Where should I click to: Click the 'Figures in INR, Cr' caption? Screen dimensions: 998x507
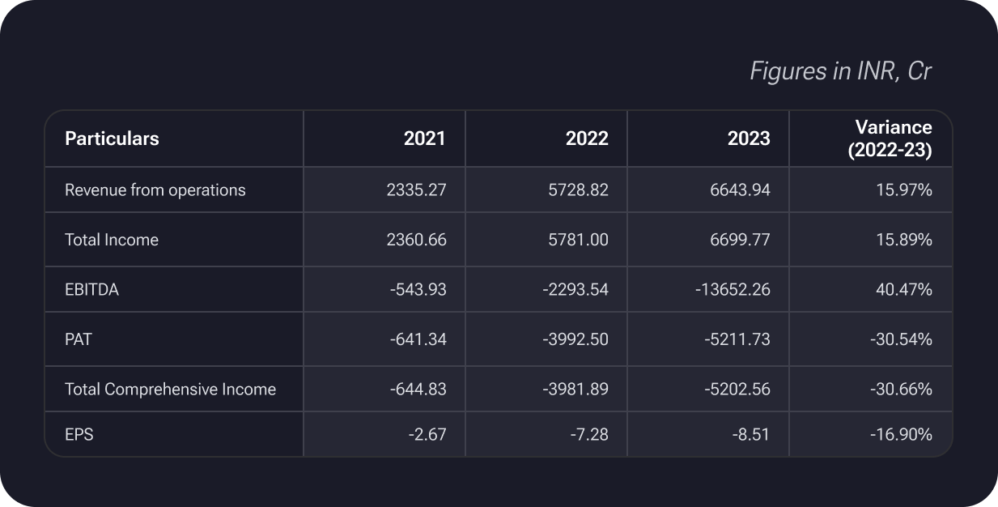click(x=840, y=71)
